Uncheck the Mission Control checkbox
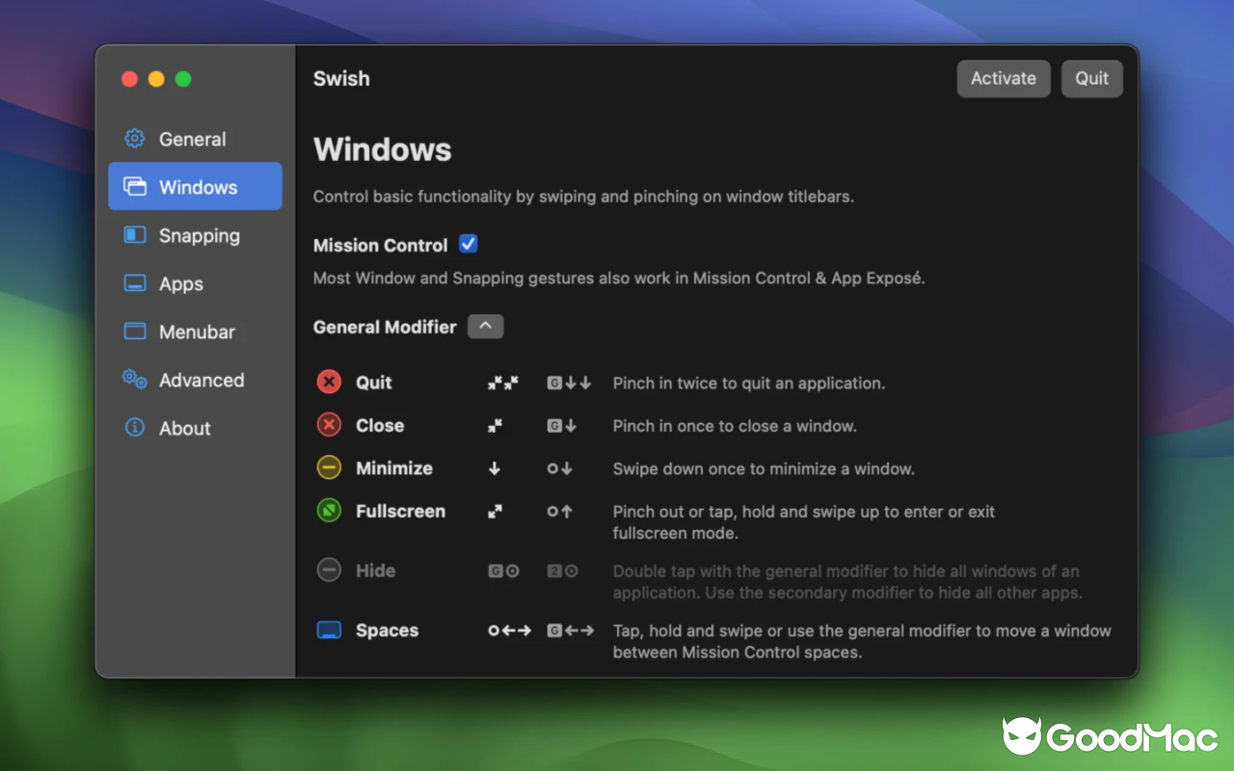The image size is (1234, 771). [468, 244]
